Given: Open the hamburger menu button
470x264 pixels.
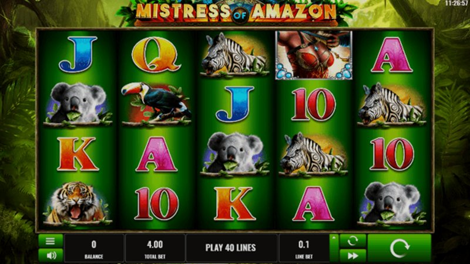Looking at the screenshot, I should pos(51,241).
